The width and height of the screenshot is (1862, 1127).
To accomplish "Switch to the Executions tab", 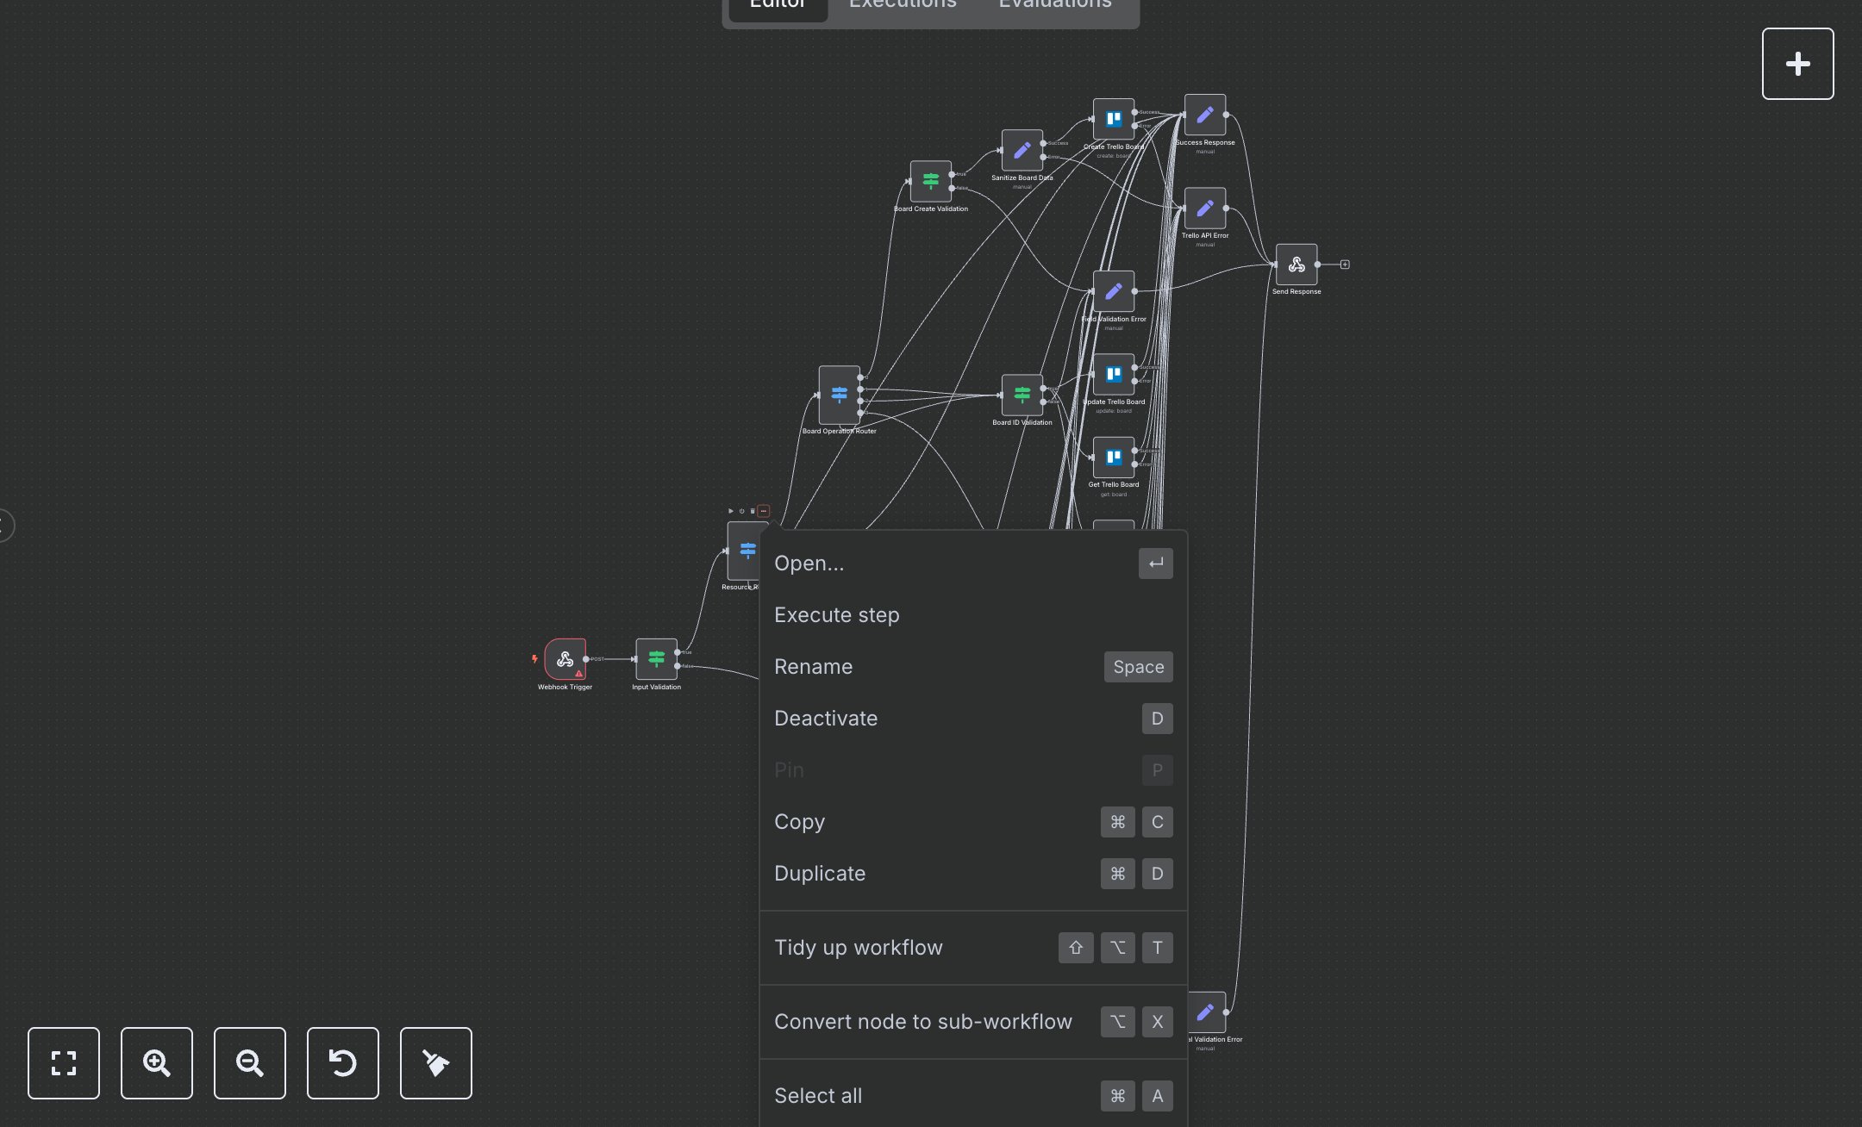I will 903,5.
